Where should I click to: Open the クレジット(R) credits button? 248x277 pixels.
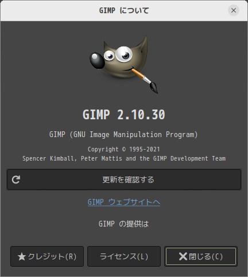click(47, 256)
